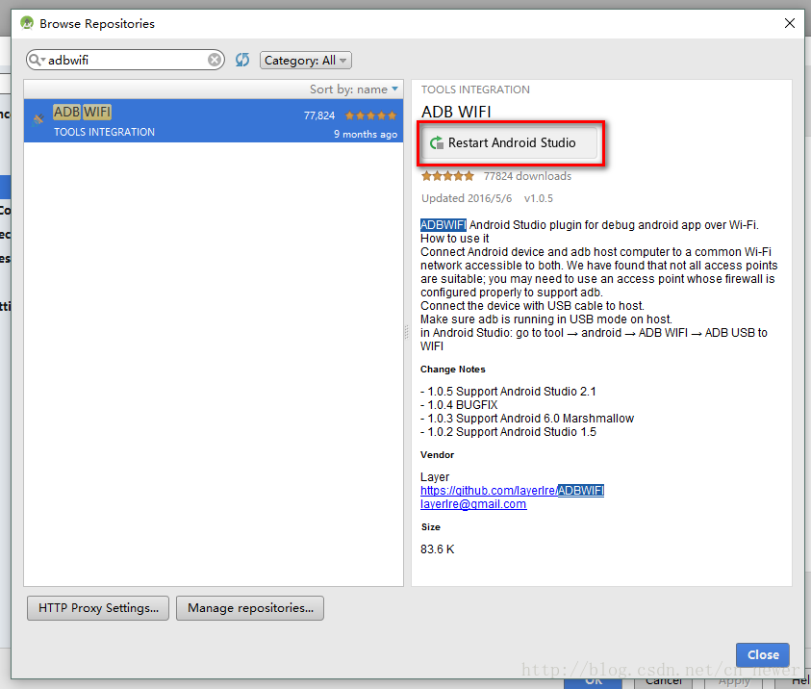Click the Vendor heading
The image size is (811, 689).
pos(437,454)
